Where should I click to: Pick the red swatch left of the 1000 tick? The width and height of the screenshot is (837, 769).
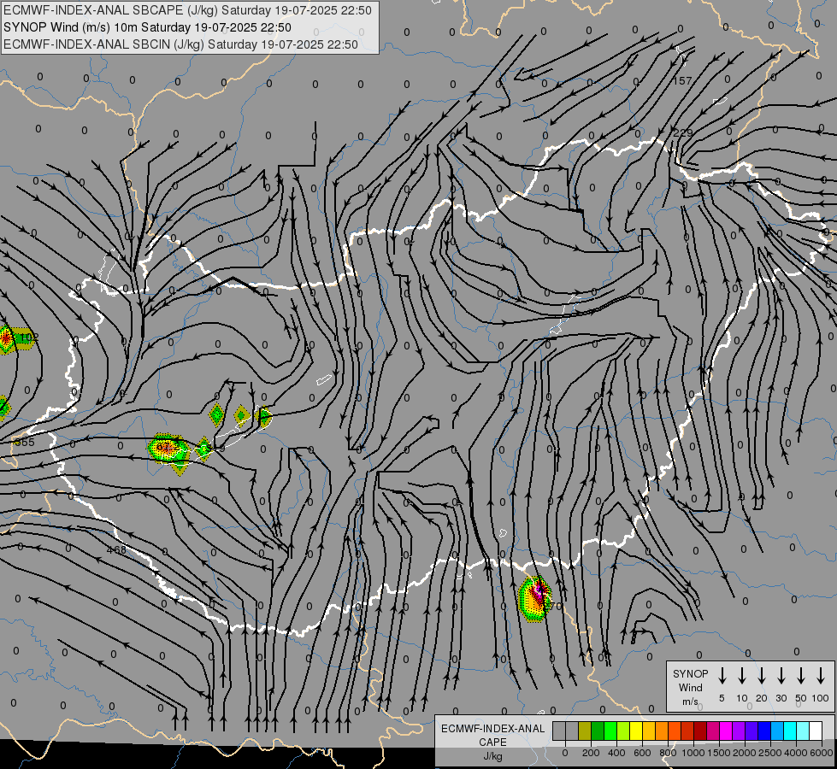[687, 731]
